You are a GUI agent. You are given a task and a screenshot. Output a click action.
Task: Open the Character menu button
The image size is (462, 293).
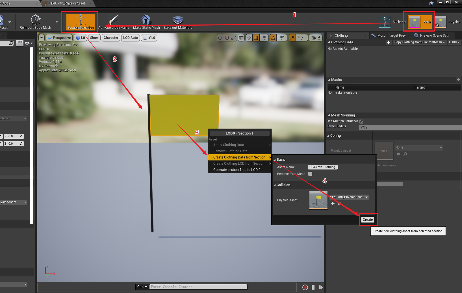point(111,38)
